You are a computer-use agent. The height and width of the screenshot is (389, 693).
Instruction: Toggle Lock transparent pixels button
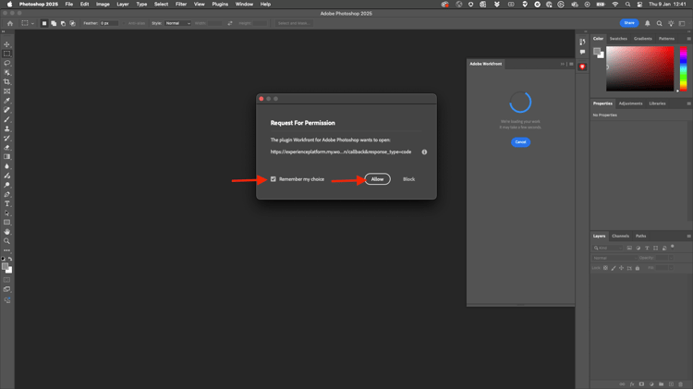(x=605, y=268)
